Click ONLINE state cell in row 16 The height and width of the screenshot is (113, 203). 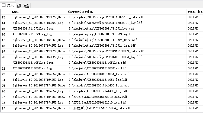tap(193, 34)
